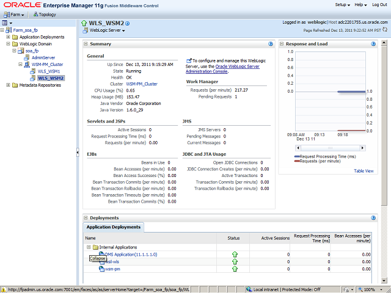Click the page refresh icon

pyautogui.click(x=386, y=29)
